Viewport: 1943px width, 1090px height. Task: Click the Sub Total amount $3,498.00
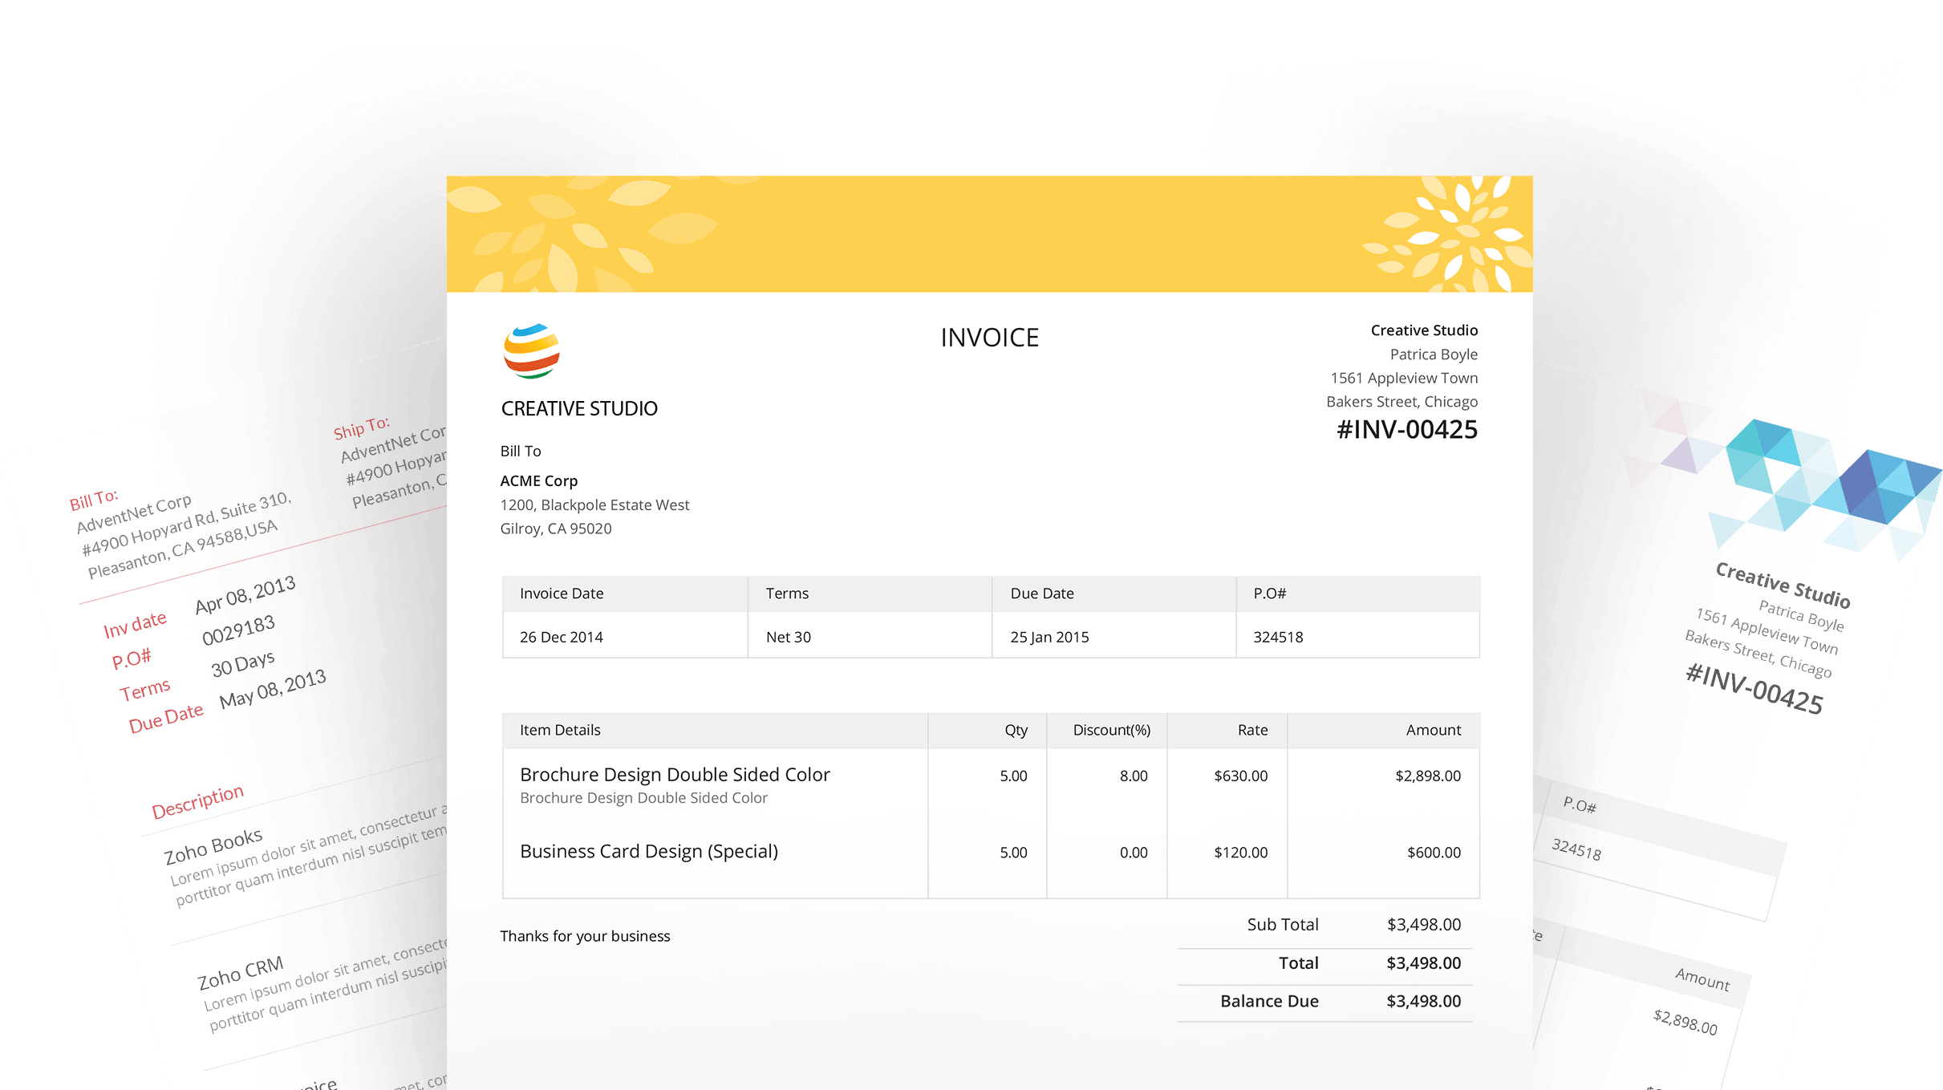(x=1423, y=924)
